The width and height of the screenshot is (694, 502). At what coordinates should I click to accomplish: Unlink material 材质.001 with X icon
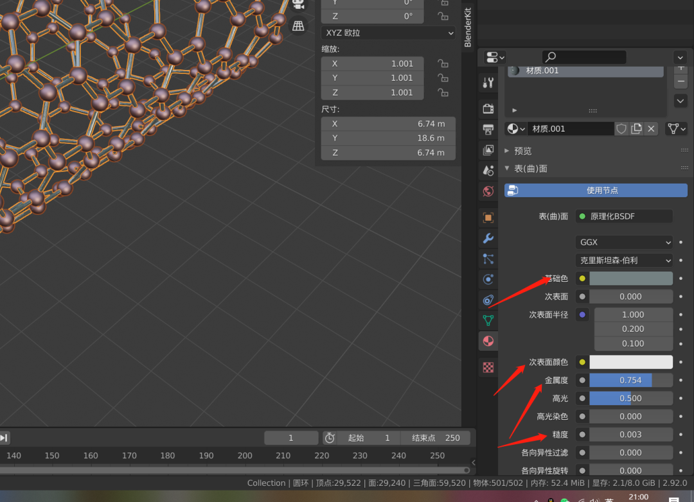(651, 128)
